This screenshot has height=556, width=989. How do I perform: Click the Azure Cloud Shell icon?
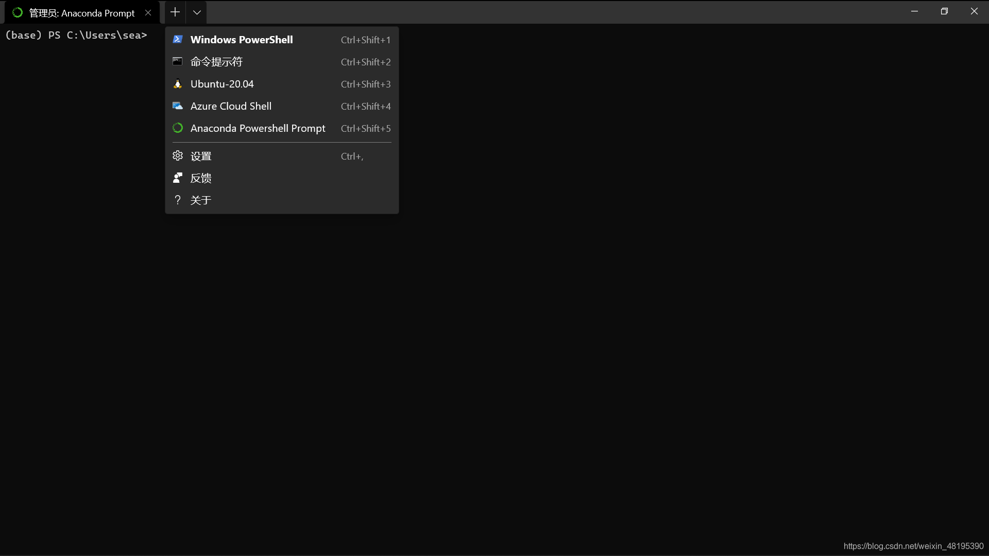click(178, 106)
